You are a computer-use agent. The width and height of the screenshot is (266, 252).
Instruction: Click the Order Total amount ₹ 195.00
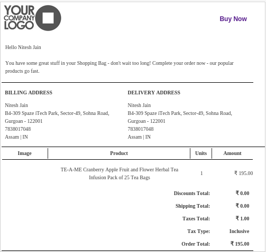(x=240, y=244)
